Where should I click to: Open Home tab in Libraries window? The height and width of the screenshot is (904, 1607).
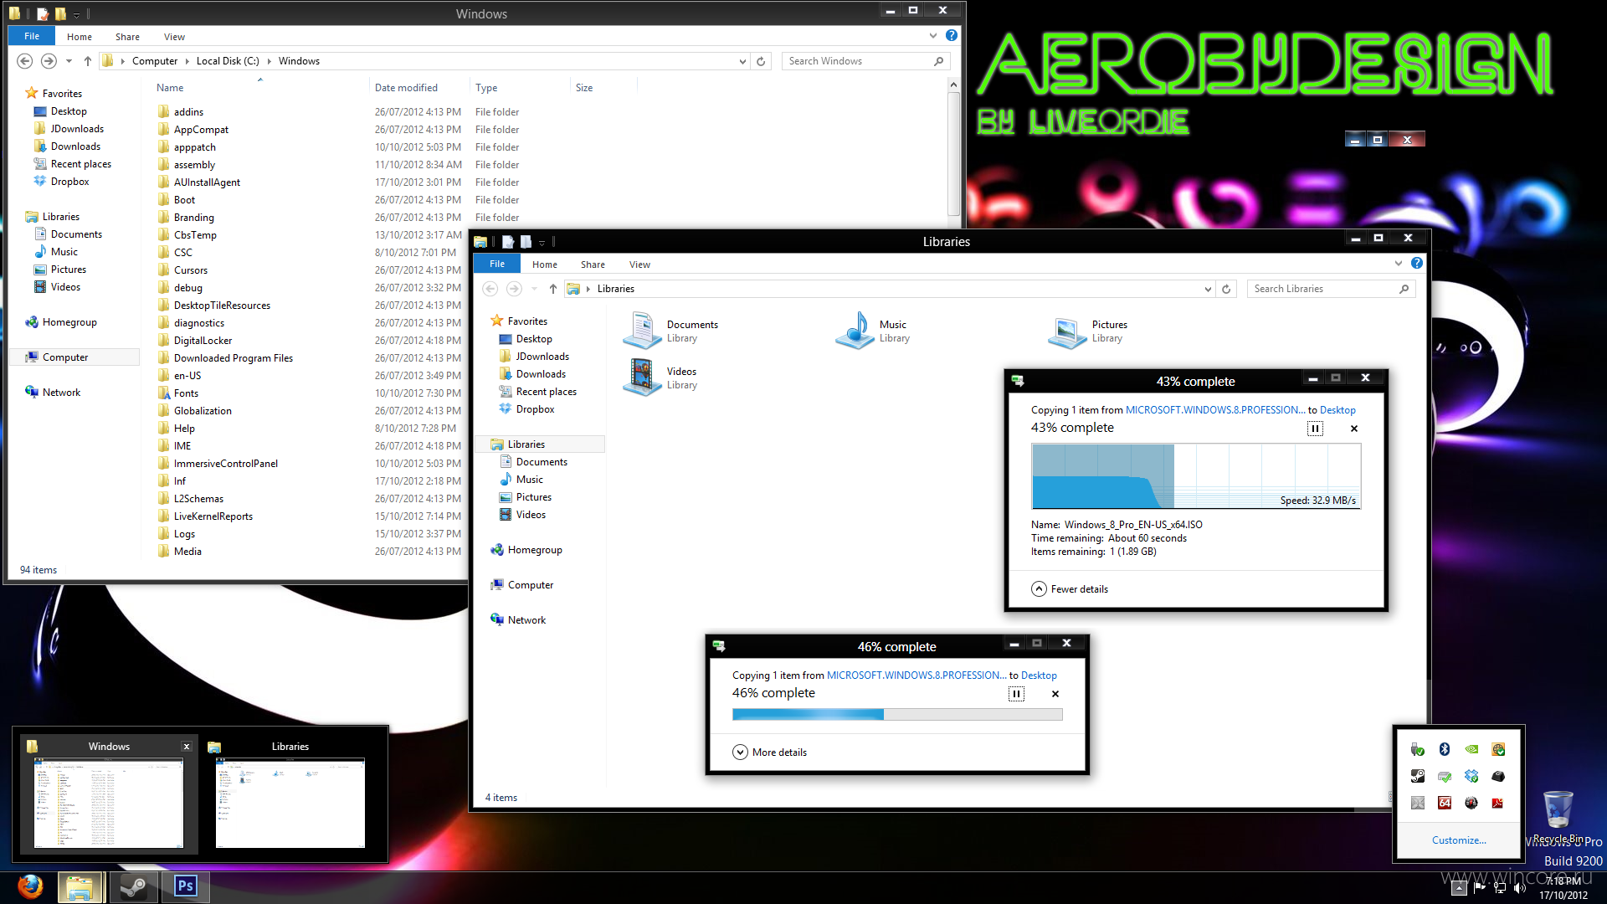coord(545,265)
